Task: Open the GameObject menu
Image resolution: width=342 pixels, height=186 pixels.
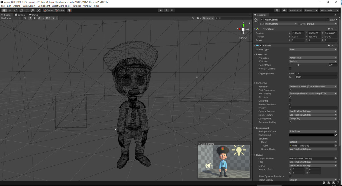Action: coord(29,6)
